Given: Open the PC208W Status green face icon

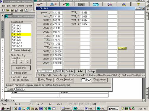Looking at the screenshot, I should [x=67, y=4].
